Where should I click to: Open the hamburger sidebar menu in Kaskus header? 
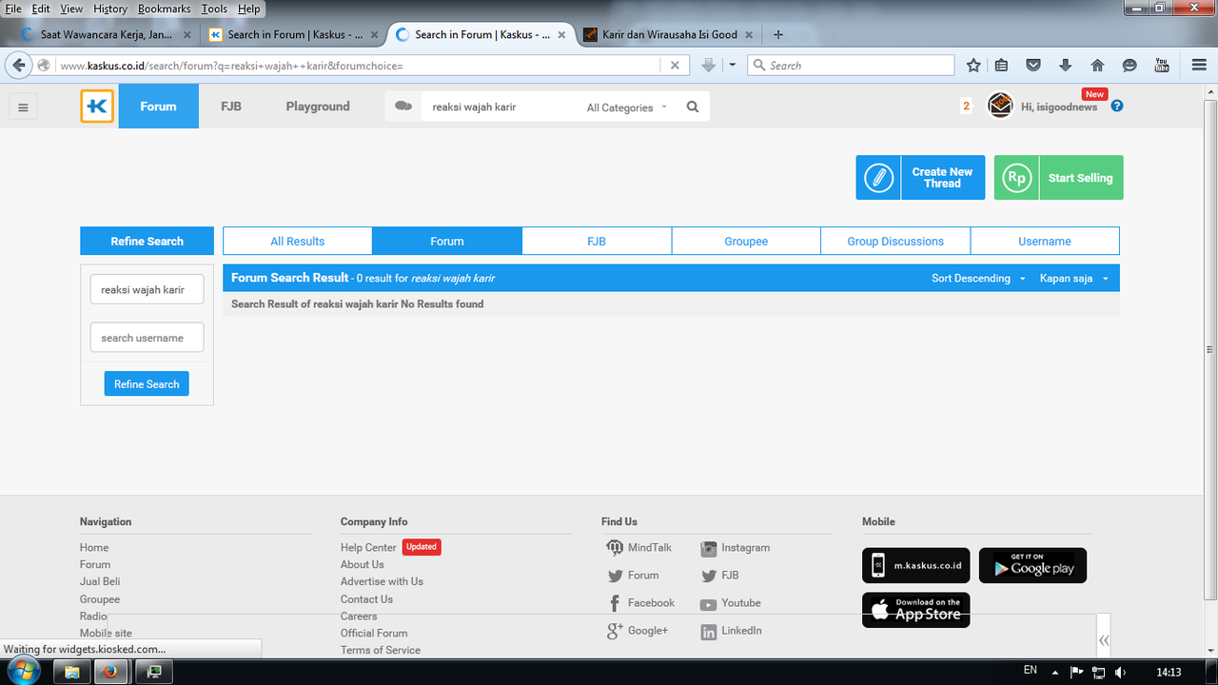tap(23, 108)
